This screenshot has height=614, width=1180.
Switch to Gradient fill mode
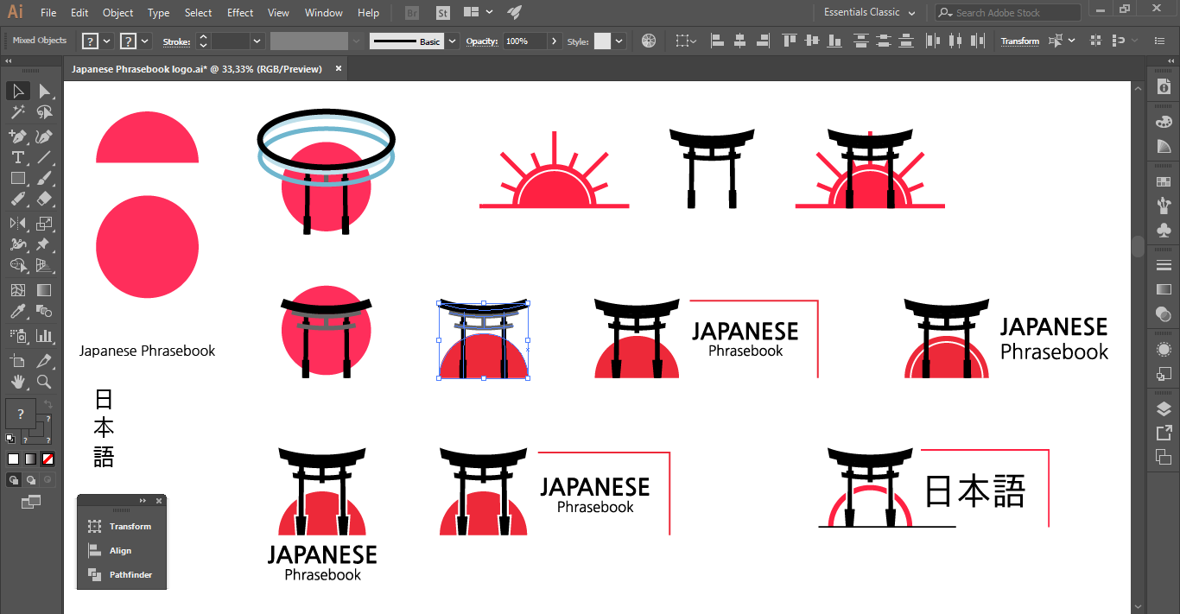[x=30, y=459]
